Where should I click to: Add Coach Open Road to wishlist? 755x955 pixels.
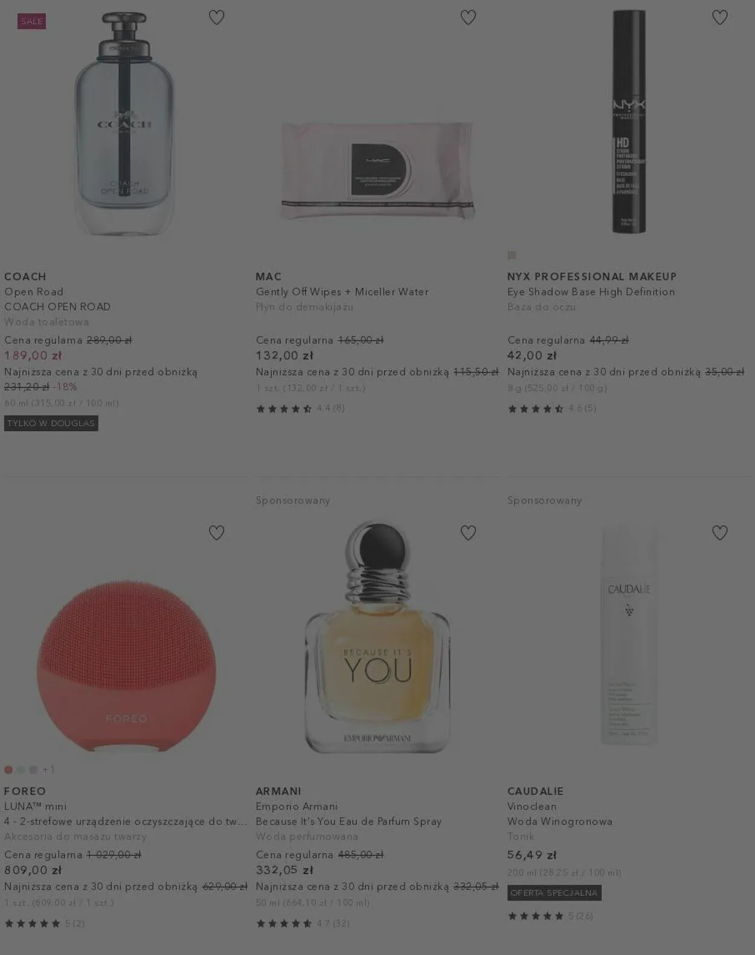pos(216,18)
